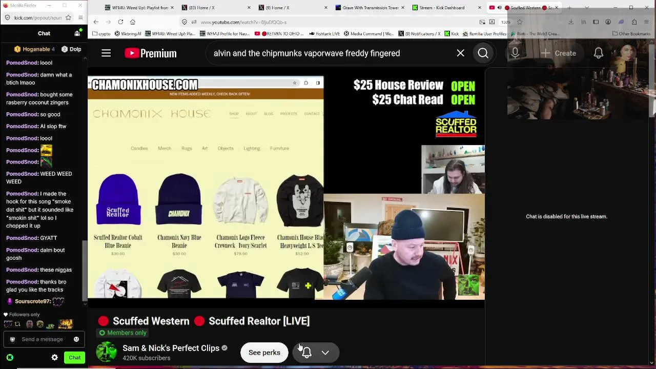The width and height of the screenshot is (656, 369).
Task: Click the Kick Chat send button
Action: click(x=75, y=358)
